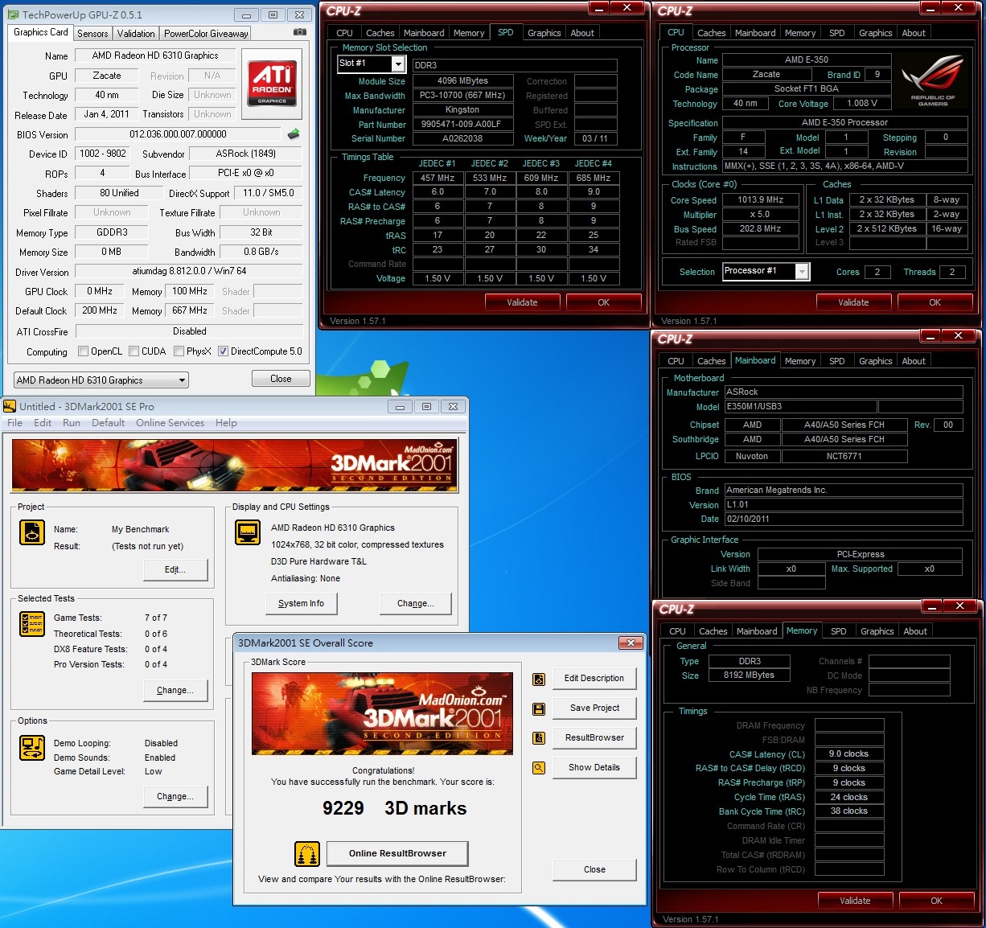The height and width of the screenshot is (928, 986).
Task: Click OK in the CPU tab CPU-Z window
Action: click(x=935, y=302)
